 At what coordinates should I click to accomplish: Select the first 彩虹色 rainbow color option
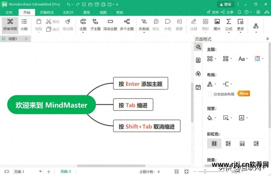tap(214, 143)
